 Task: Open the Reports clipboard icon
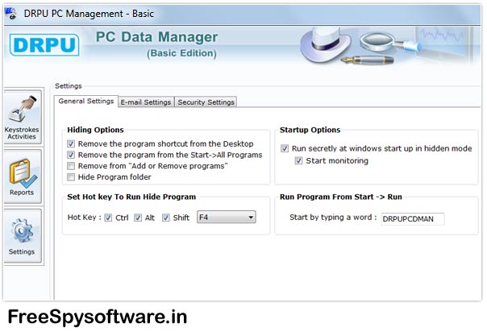22,176
